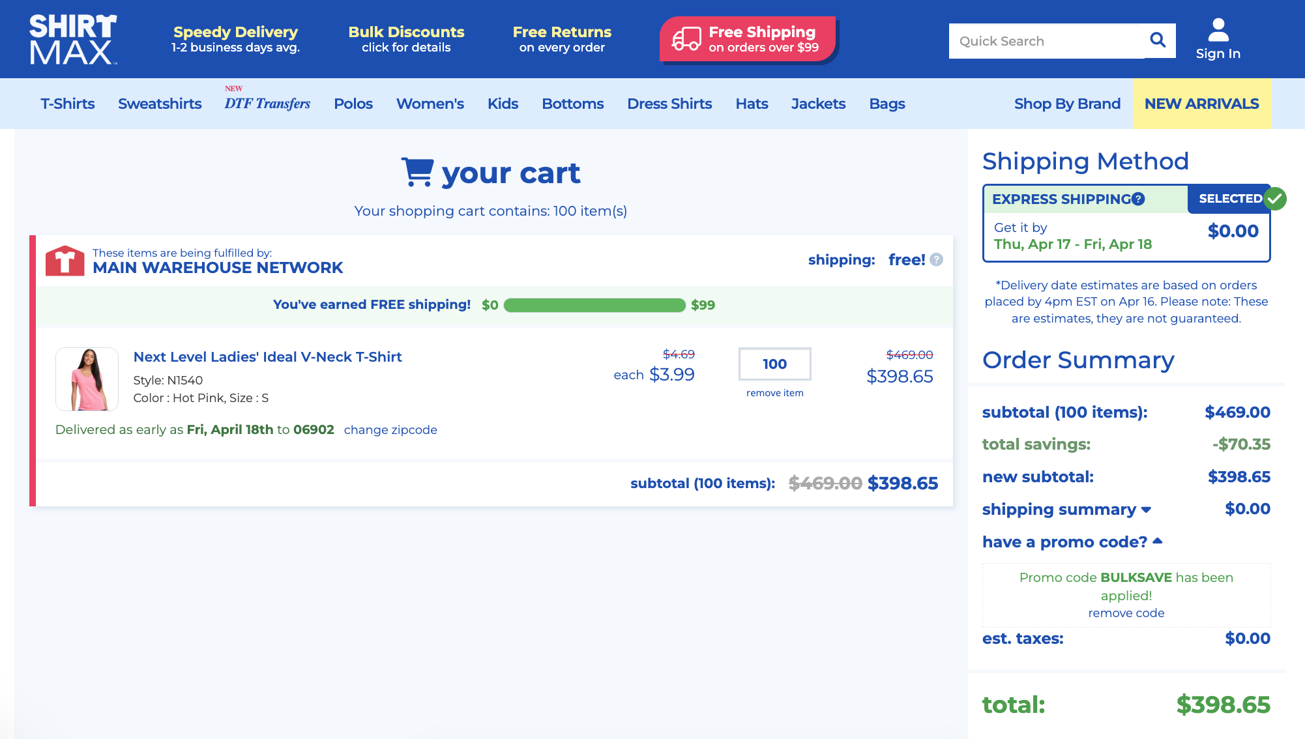
Task: Click the shopping cart icon near title
Action: (x=417, y=173)
